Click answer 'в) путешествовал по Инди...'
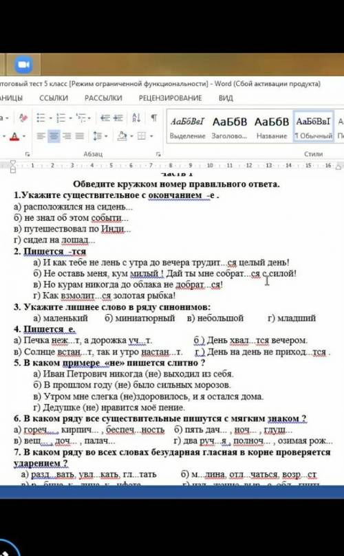The height and width of the screenshot is (556, 344). (x=72, y=229)
